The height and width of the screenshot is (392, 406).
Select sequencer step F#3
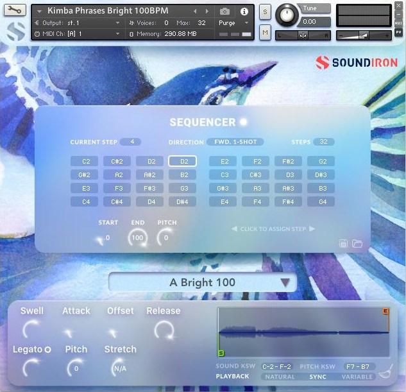[x=149, y=188]
